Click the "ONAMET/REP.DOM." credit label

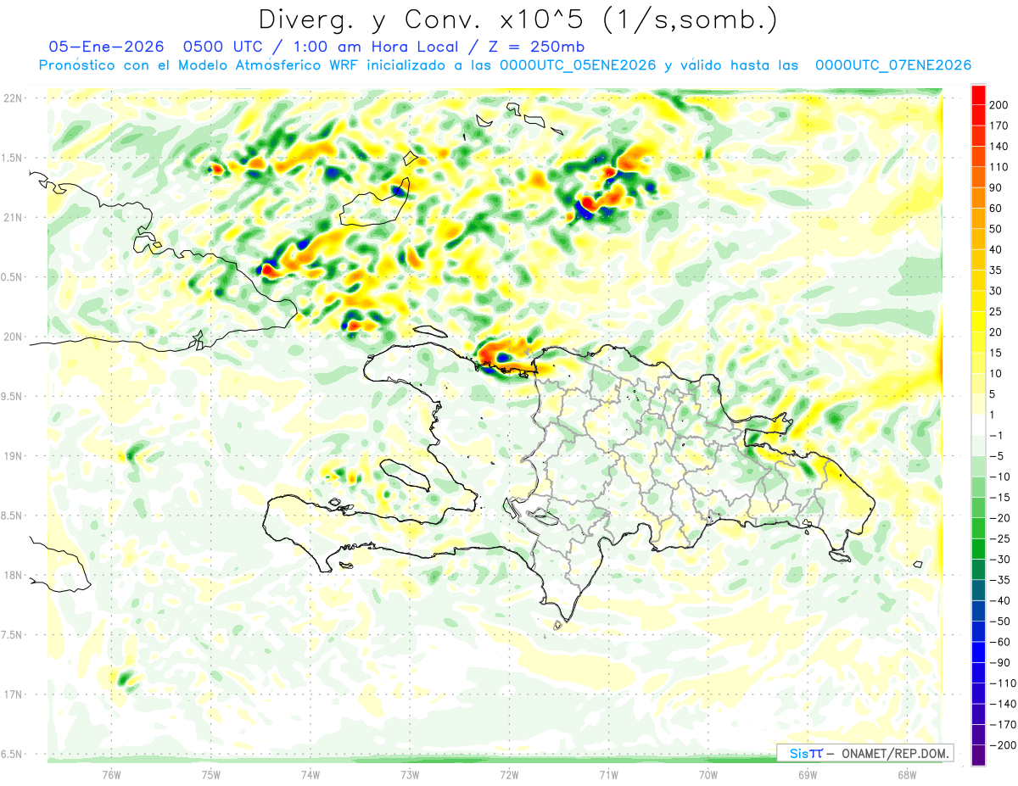tap(894, 753)
